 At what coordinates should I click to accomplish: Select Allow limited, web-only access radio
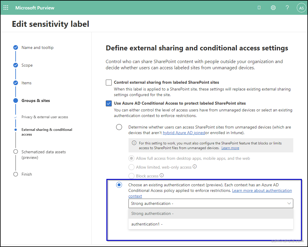click(131, 167)
